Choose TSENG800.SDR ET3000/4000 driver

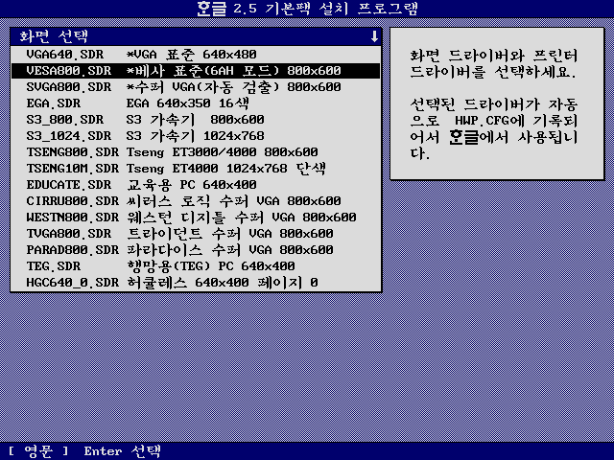[196, 152]
